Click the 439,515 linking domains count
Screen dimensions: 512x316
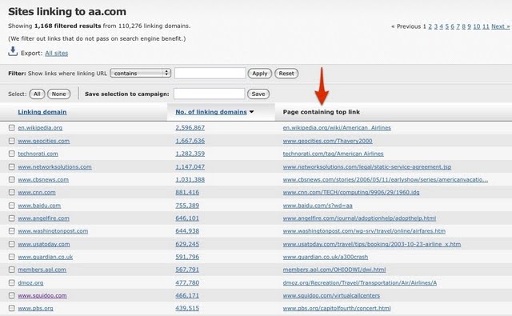point(187,308)
